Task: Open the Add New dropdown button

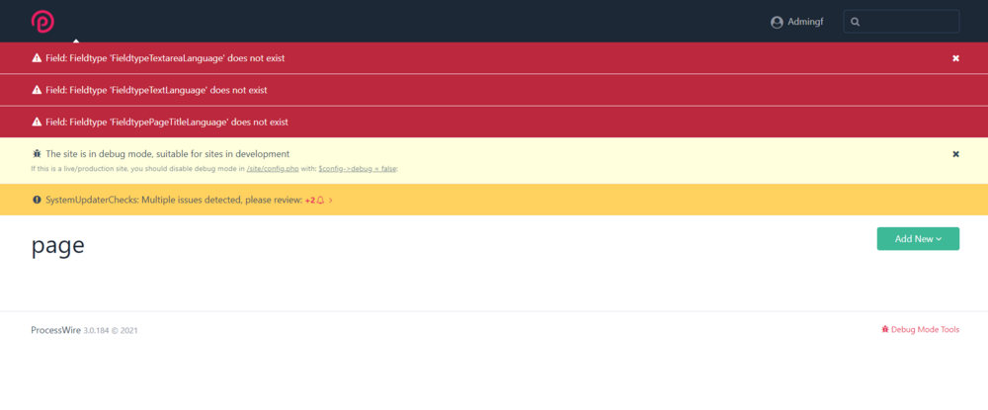Action: coord(918,239)
